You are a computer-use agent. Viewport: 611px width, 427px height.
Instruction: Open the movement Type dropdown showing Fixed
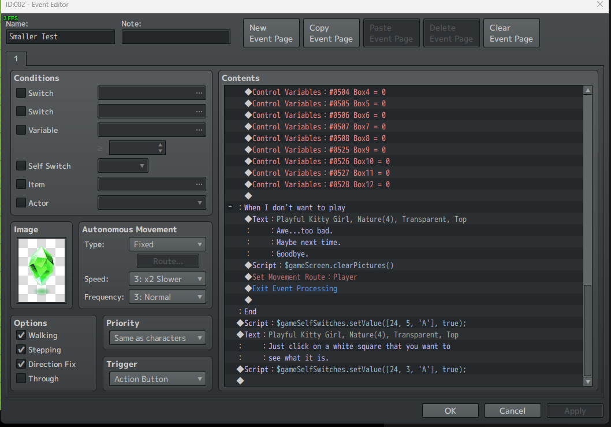click(x=167, y=244)
